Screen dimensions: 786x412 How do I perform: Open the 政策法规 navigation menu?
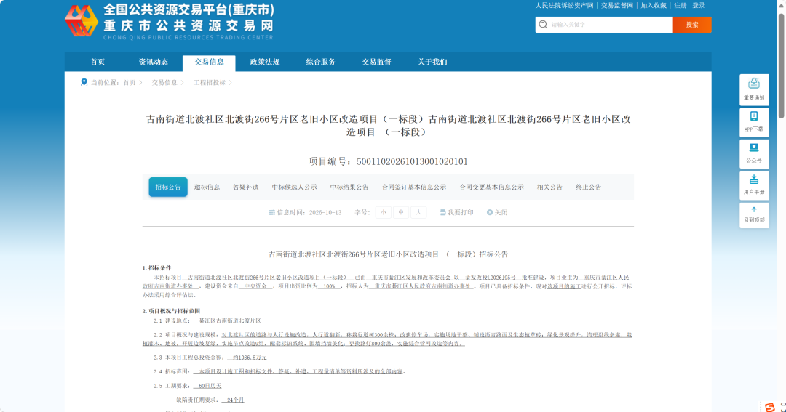tap(265, 62)
